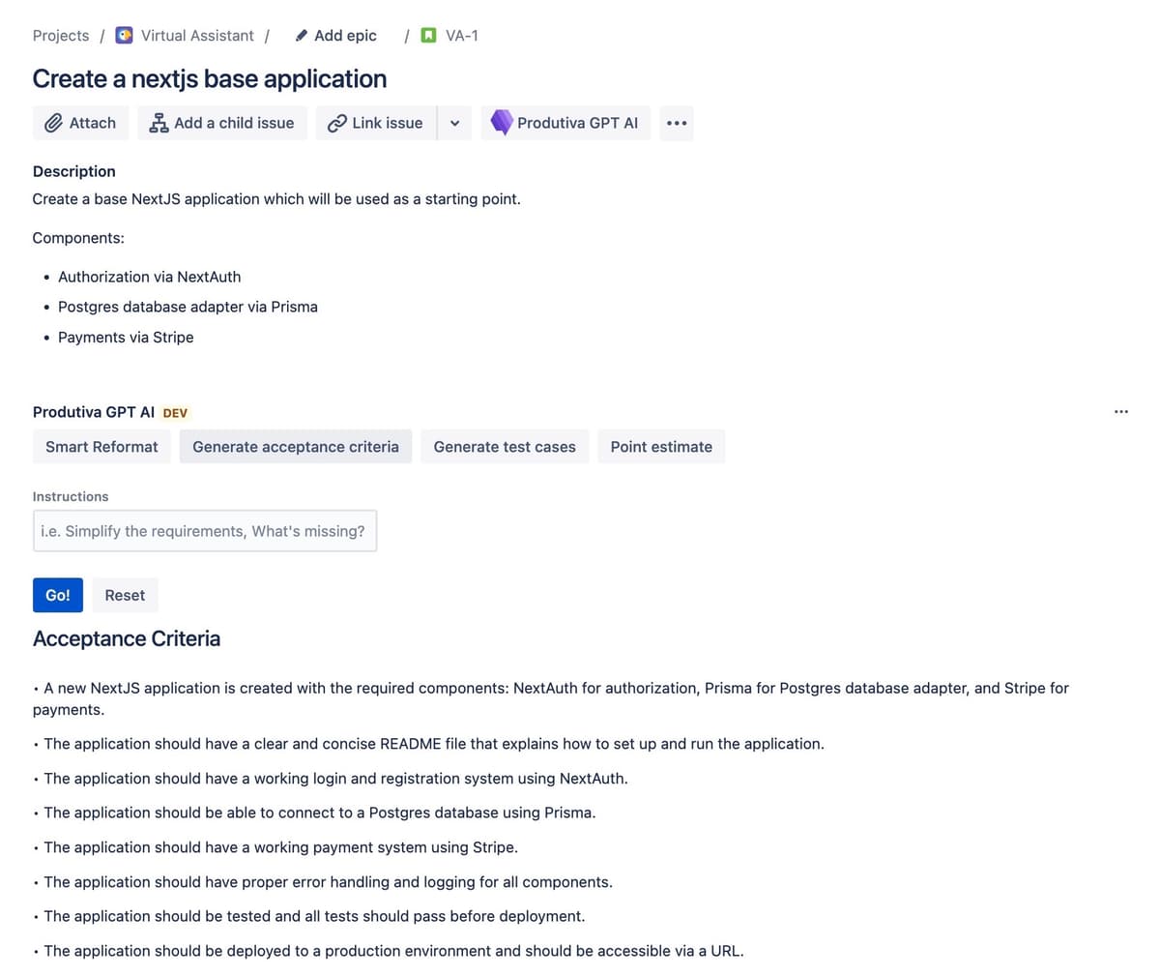The image size is (1160, 976).
Task: Open the Link issue dropdown chevron
Action: [x=454, y=123]
